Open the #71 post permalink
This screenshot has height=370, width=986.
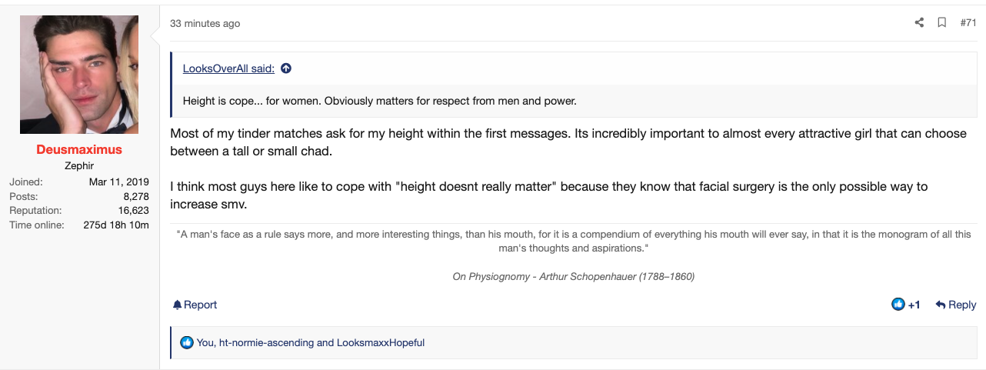click(968, 23)
